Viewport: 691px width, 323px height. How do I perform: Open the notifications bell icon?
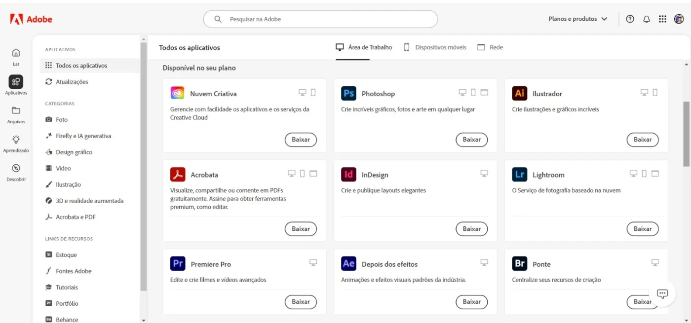[x=646, y=19]
